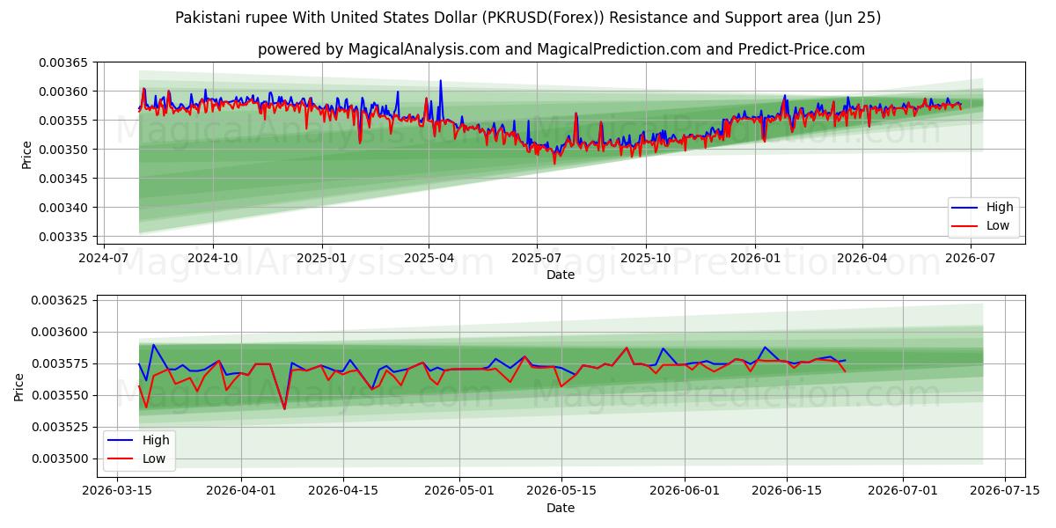Image resolution: width=1056 pixels, height=528 pixels.
Task: Click 'High' in the upper chart legend
Action: pos(1000,208)
